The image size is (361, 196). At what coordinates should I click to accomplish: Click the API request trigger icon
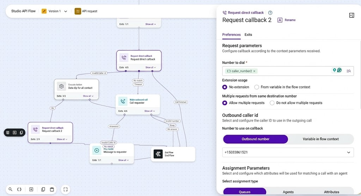click(x=78, y=11)
